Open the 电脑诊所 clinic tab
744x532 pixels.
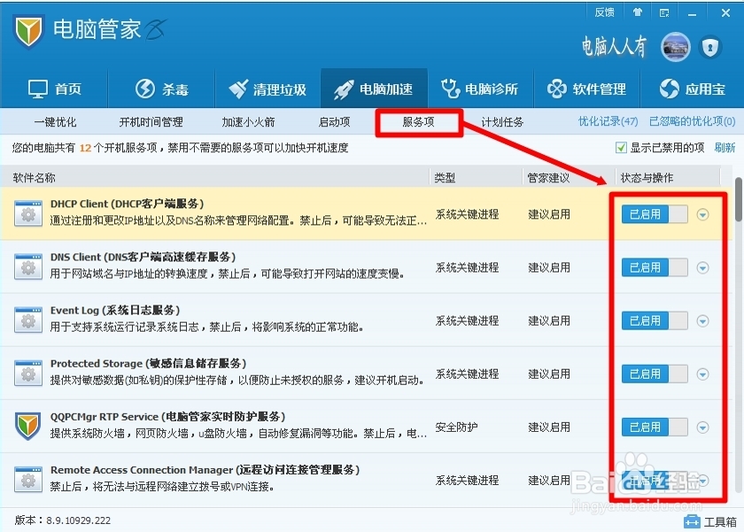(x=480, y=89)
